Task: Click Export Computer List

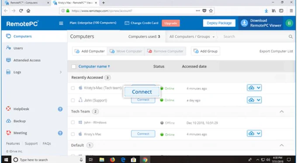Action: pyautogui.click(x=276, y=51)
